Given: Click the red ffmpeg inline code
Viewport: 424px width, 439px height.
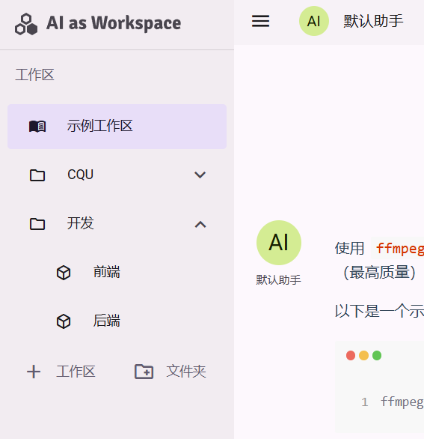Looking at the screenshot, I should coord(400,248).
